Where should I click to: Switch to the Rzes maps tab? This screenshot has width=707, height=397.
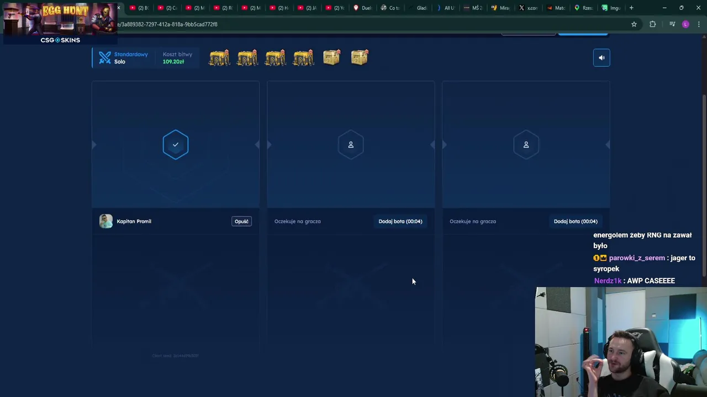coord(584,8)
